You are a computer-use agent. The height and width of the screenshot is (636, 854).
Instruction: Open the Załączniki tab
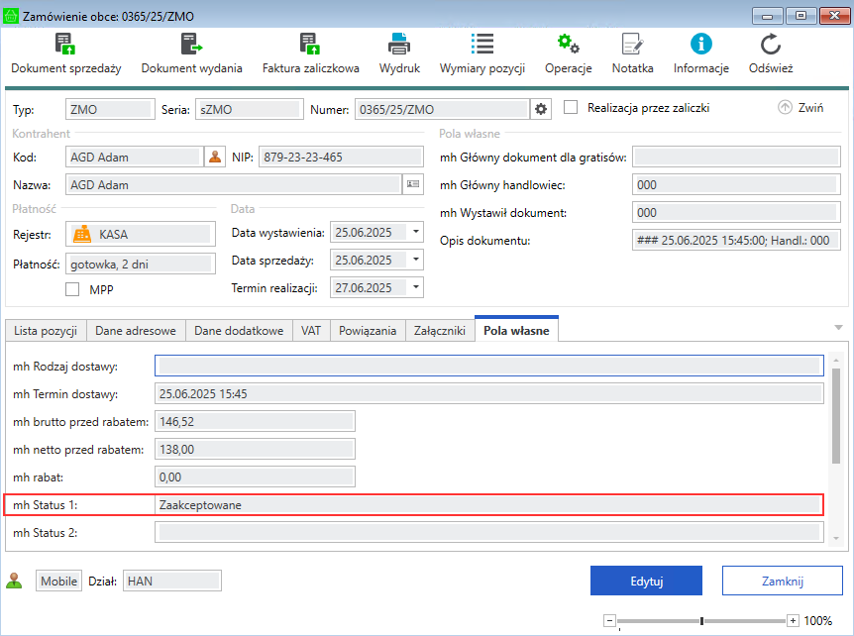(x=440, y=331)
